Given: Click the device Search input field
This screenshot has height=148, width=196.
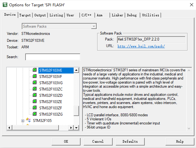Looking at the screenshot, I should pyautogui.click(x=53, y=57).
